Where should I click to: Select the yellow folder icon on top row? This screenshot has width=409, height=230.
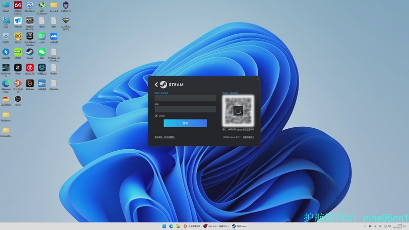coord(54,5)
